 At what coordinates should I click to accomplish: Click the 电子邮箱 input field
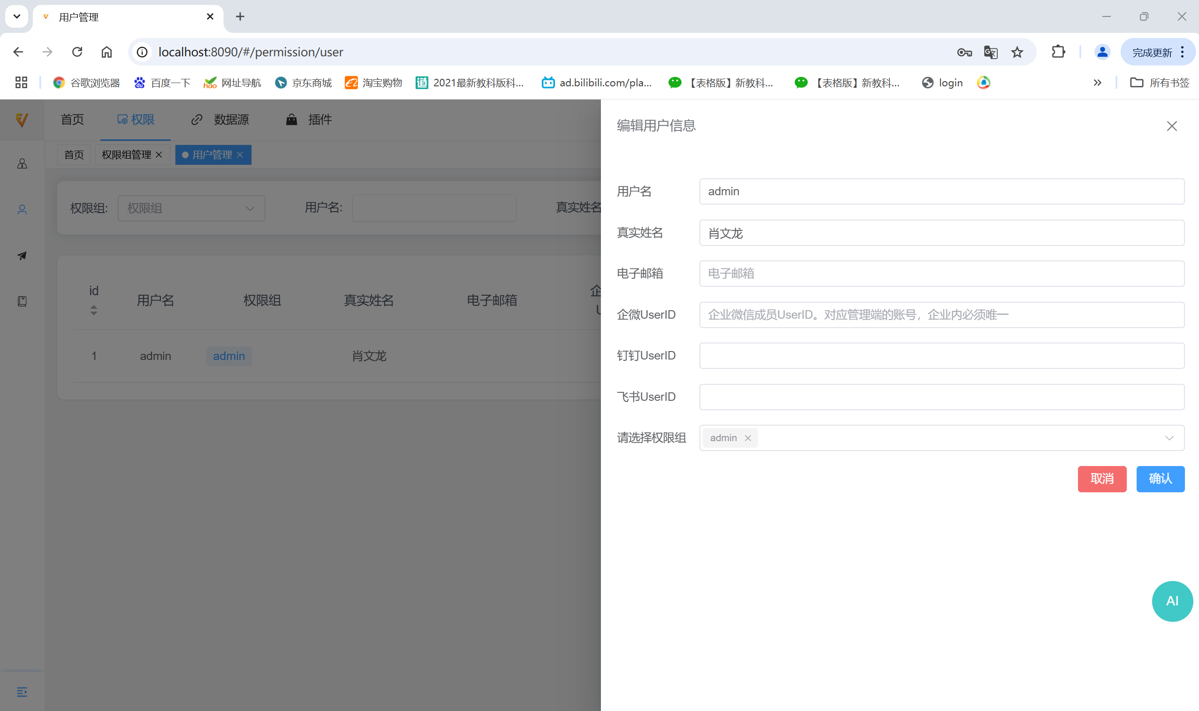click(941, 274)
